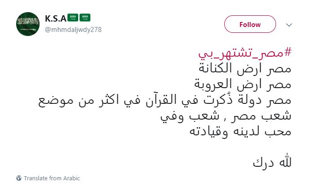Image resolution: width=312 pixels, height=187 pixels.
Task: Open the @mhmdaljwdy278 handle
Action: pyautogui.click(x=73, y=30)
